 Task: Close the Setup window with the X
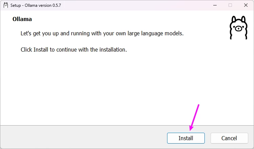click(x=246, y=5)
